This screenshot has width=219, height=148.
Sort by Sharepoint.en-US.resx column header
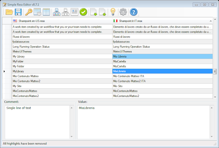click(62, 21)
